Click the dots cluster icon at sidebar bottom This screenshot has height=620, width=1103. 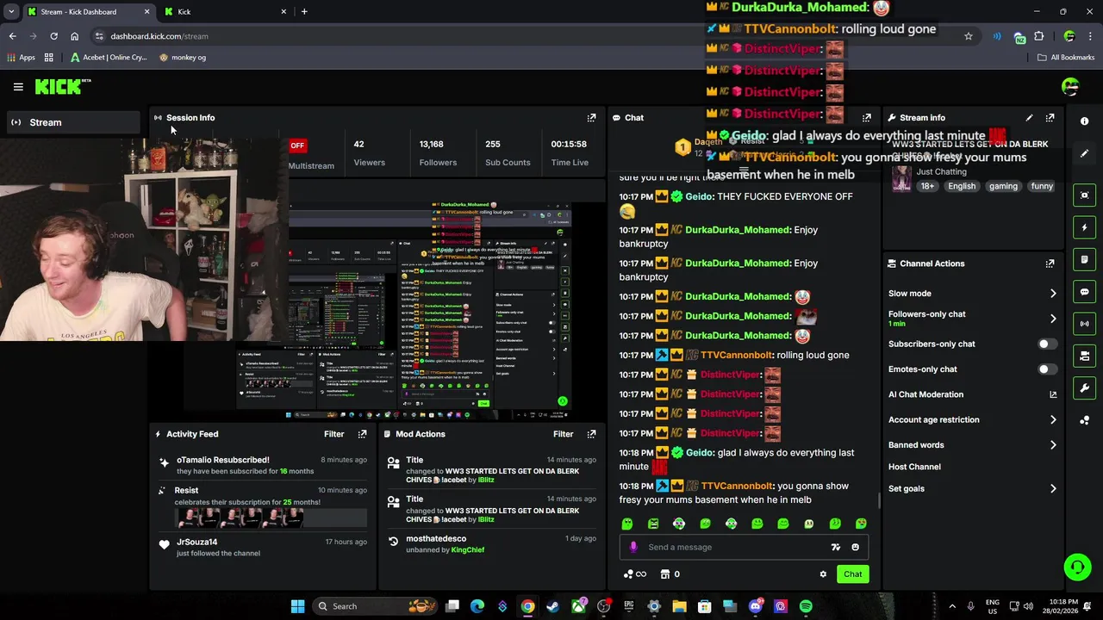pos(1085,420)
